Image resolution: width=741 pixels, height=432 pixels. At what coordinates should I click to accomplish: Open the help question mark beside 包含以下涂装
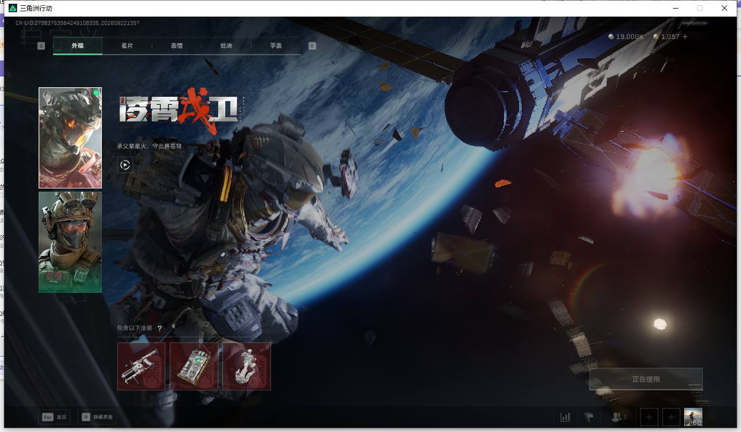click(159, 328)
